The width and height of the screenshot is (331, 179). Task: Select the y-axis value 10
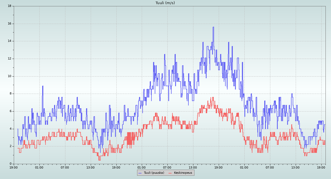tap(9, 76)
